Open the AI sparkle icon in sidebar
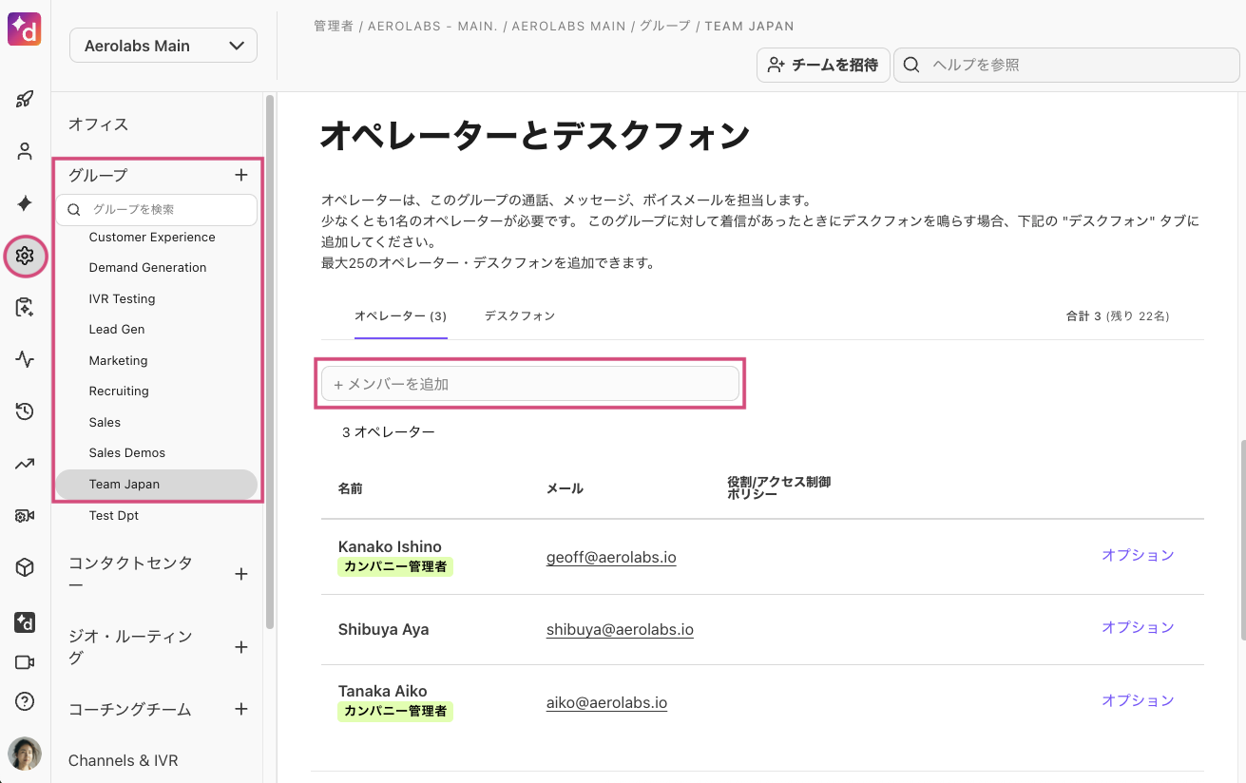 tap(25, 203)
